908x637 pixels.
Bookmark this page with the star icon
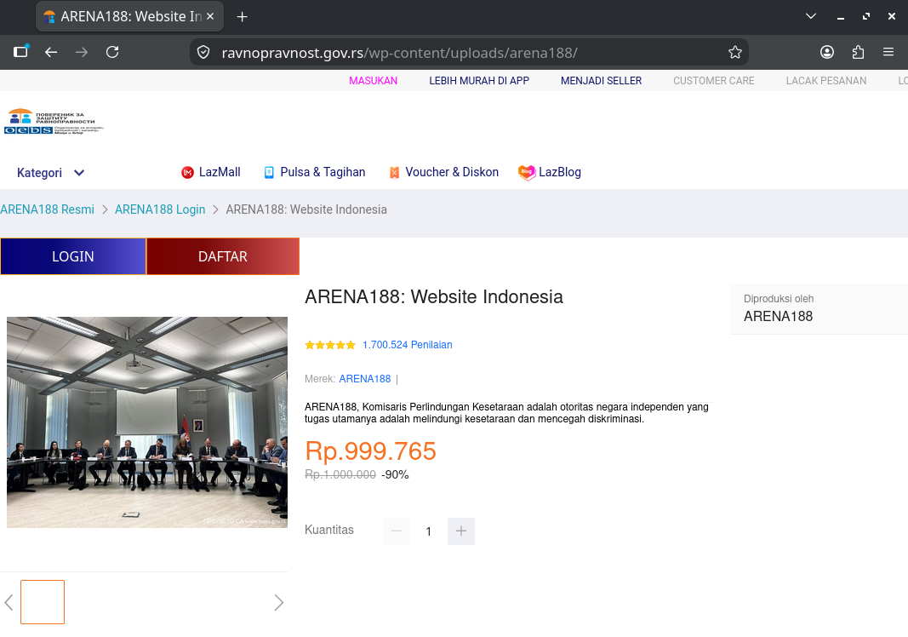[735, 52]
